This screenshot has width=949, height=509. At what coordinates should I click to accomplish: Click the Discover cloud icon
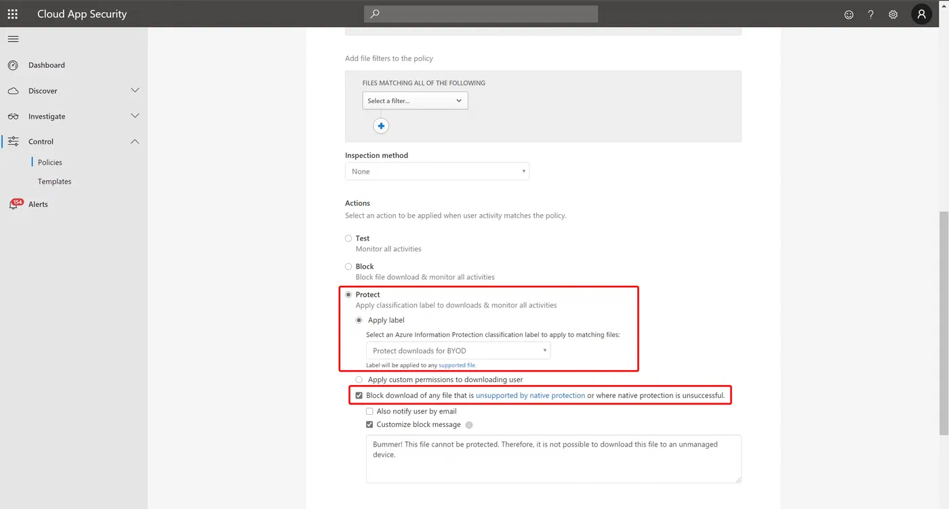click(x=13, y=91)
